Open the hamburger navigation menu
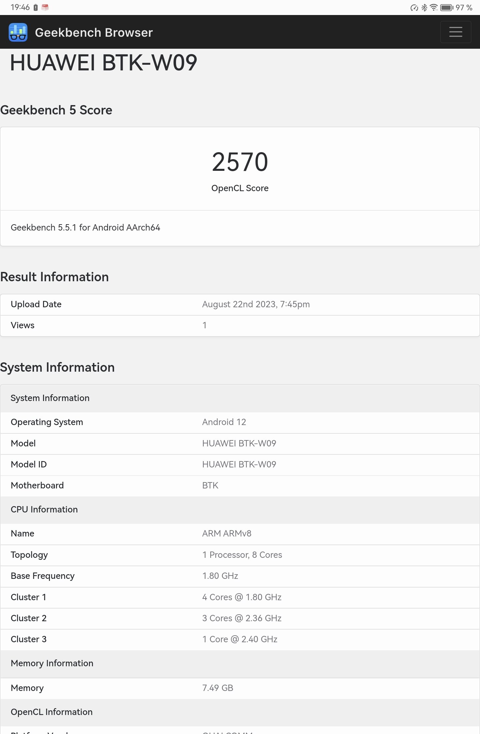480x734 pixels. (x=455, y=32)
